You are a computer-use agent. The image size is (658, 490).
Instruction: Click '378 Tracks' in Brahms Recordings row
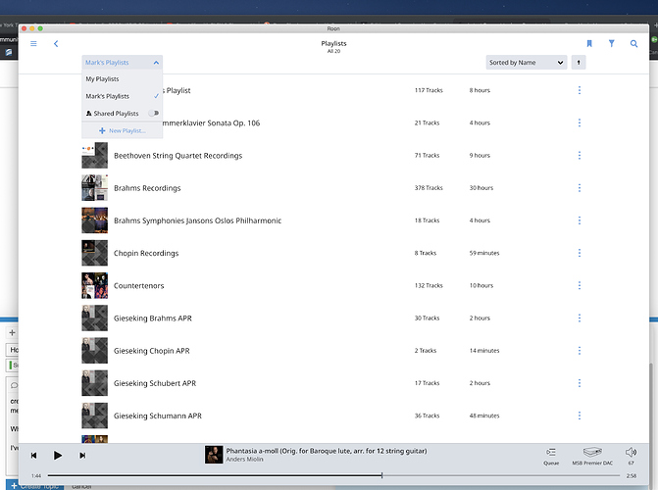[429, 188]
